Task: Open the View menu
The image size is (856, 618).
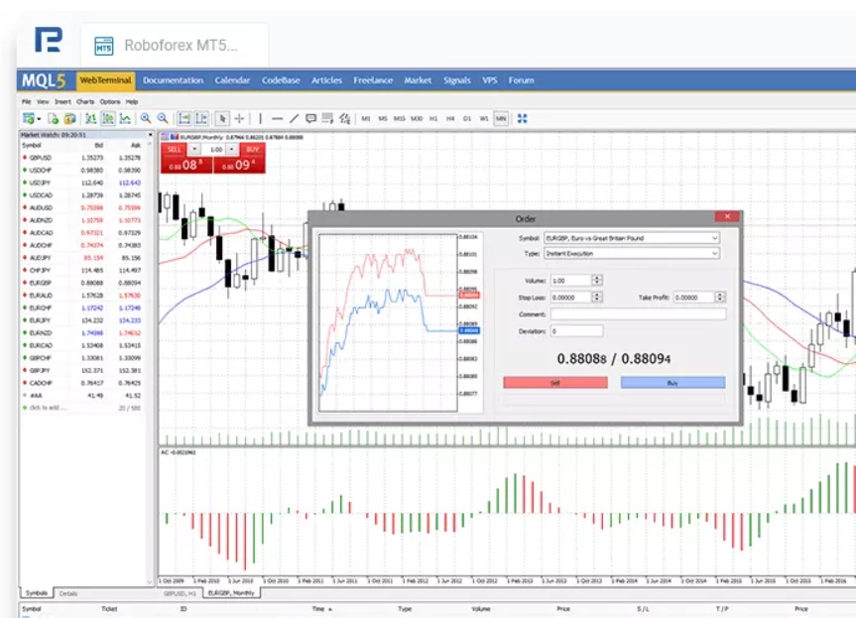Action: click(x=43, y=101)
